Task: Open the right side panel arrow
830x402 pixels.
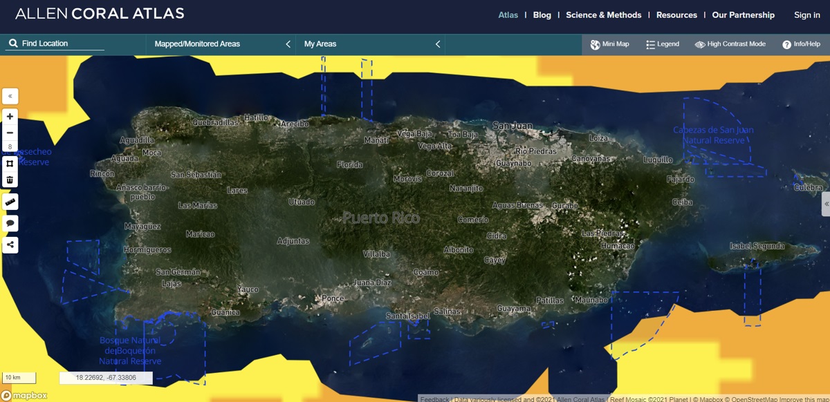Action: (826, 204)
